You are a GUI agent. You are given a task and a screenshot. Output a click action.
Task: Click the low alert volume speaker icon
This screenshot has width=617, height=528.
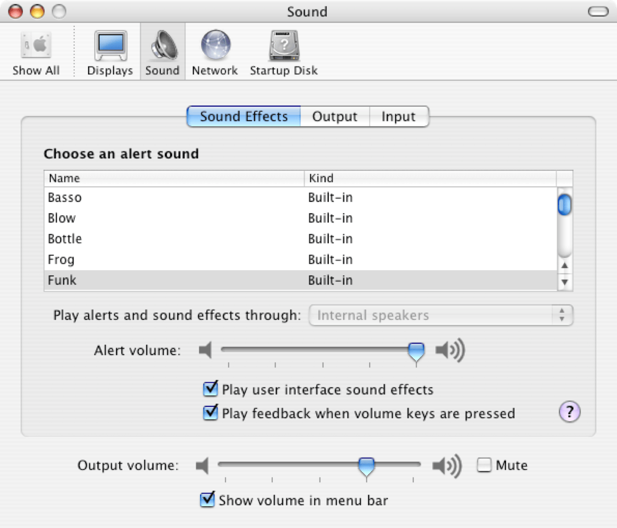coord(205,350)
